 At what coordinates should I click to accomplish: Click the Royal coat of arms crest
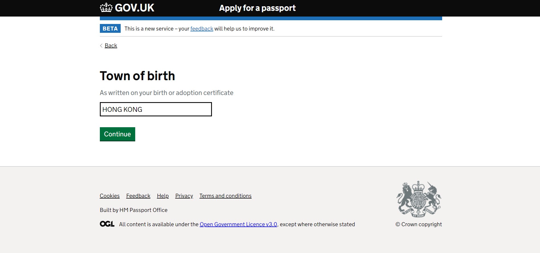[x=418, y=199]
